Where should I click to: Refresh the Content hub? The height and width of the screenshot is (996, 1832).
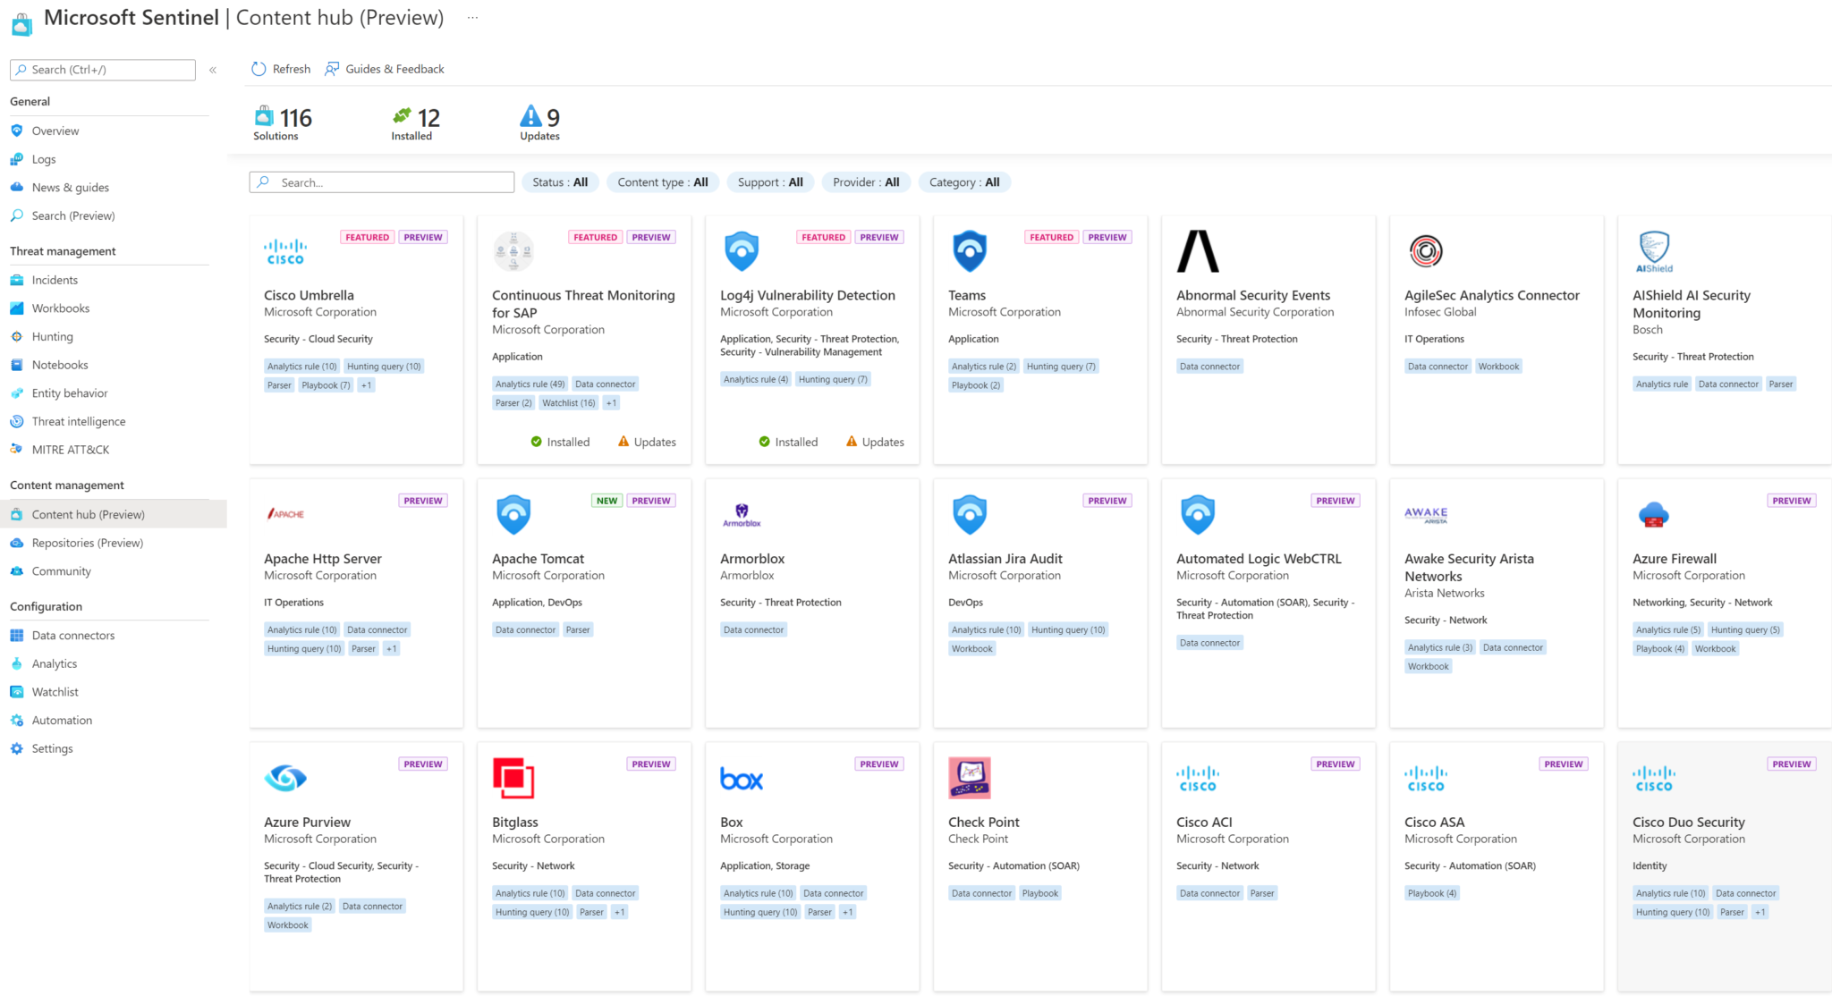(280, 69)
